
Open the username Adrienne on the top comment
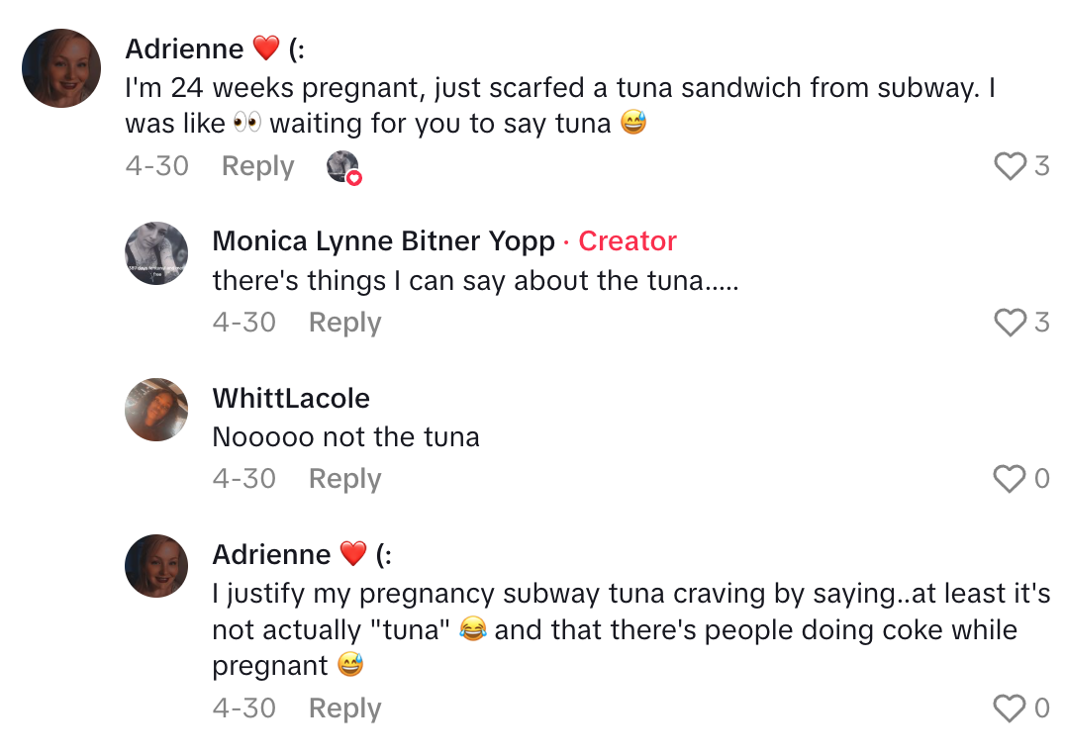pyautogui.click(x=184, y=48)
